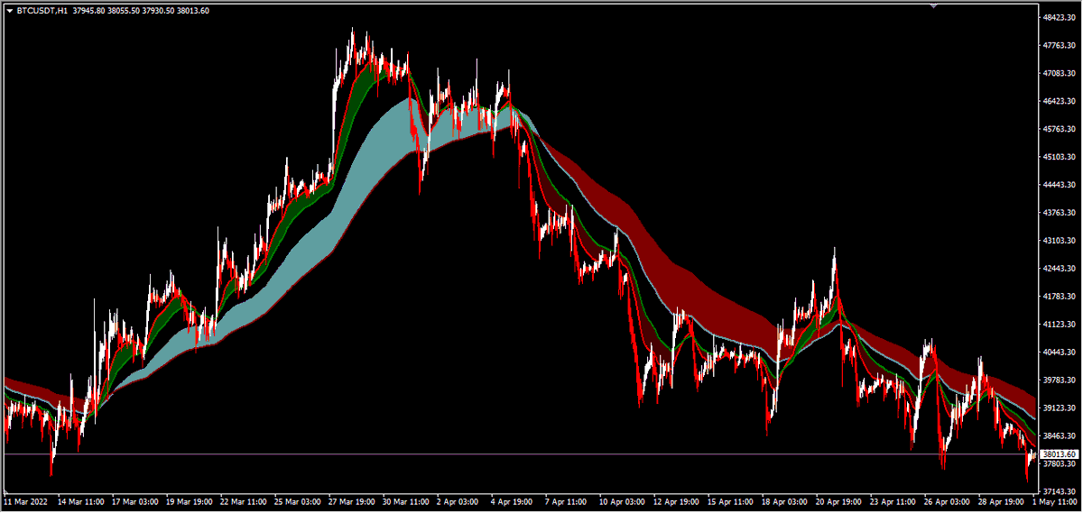1083x513 pixels.
Task: Click price axis label 41783.30
Action: (x=1058, y=296)
